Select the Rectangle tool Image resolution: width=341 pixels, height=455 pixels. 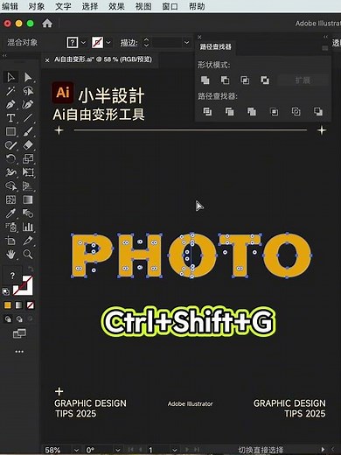pyautogui.click(x=11, y=132)
